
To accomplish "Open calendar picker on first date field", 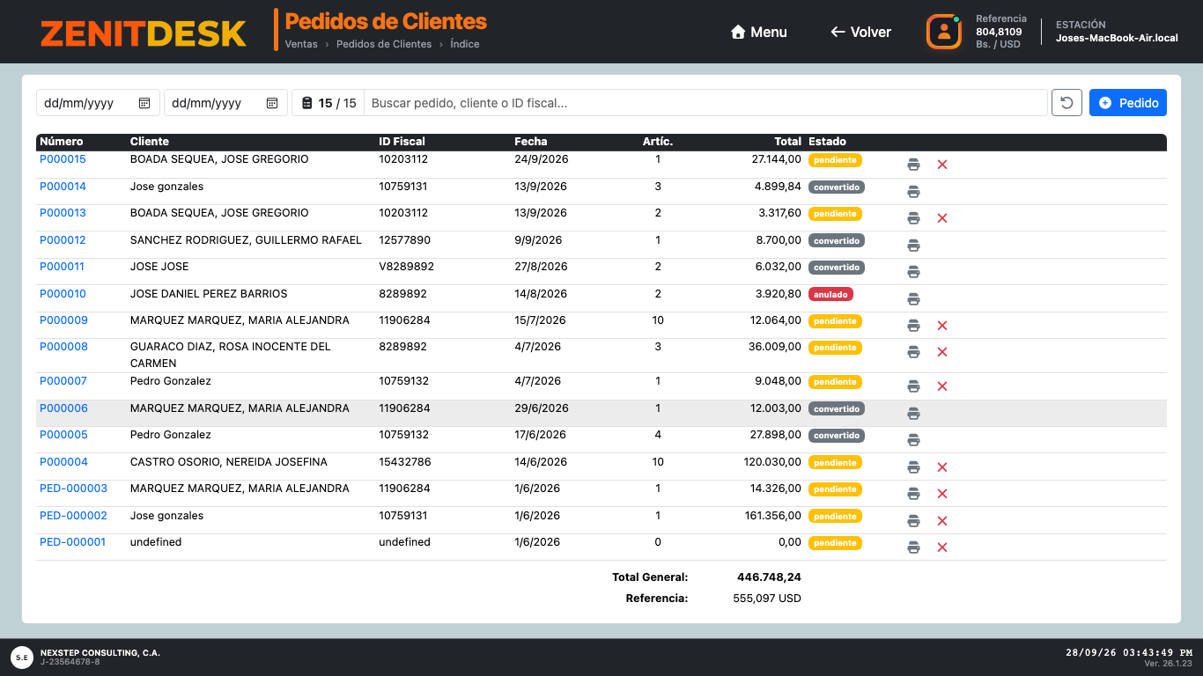I will coord(144,103).
